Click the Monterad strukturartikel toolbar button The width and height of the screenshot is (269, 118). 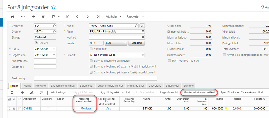click(199, 92)
